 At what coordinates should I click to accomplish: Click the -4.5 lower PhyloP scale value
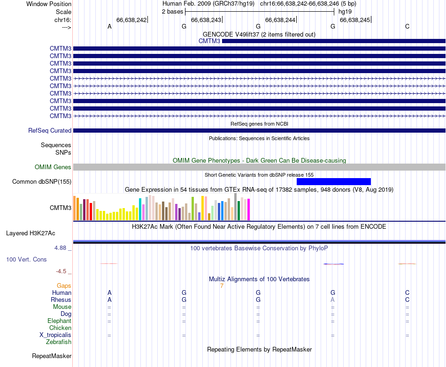(x=61, y=271)
